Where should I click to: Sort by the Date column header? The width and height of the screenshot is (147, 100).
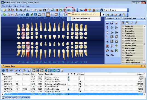tap(8, 74)
